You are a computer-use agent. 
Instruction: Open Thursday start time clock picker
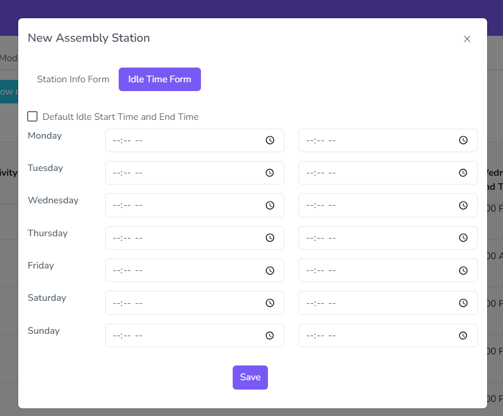270,238
